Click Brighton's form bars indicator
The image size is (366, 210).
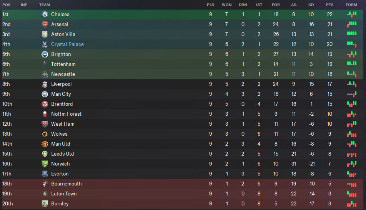tap(351, 54)
